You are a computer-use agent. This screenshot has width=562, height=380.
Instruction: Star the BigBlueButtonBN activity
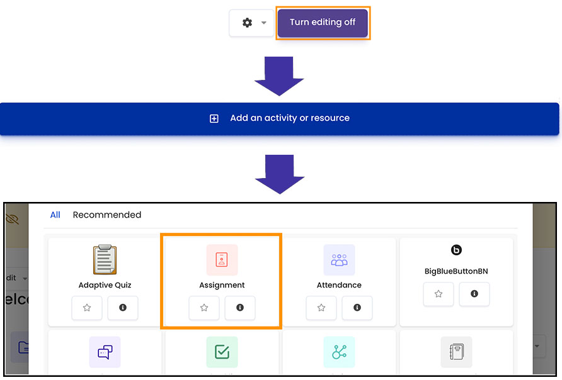439,294
